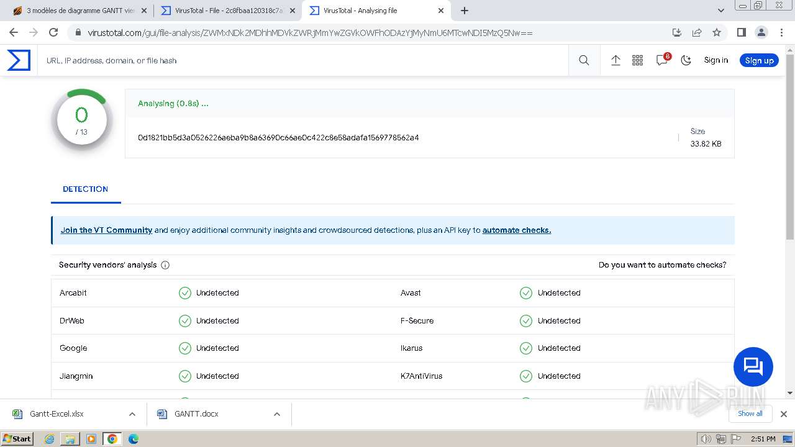The image size is (795, 447).
Task: Select the DETECTION tab
Action: [86, 189]
